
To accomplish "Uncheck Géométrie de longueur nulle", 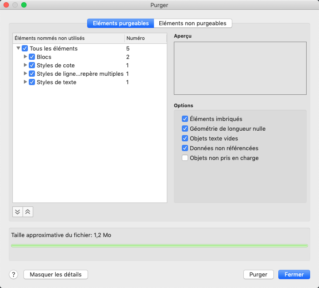I will click(185, 128).
